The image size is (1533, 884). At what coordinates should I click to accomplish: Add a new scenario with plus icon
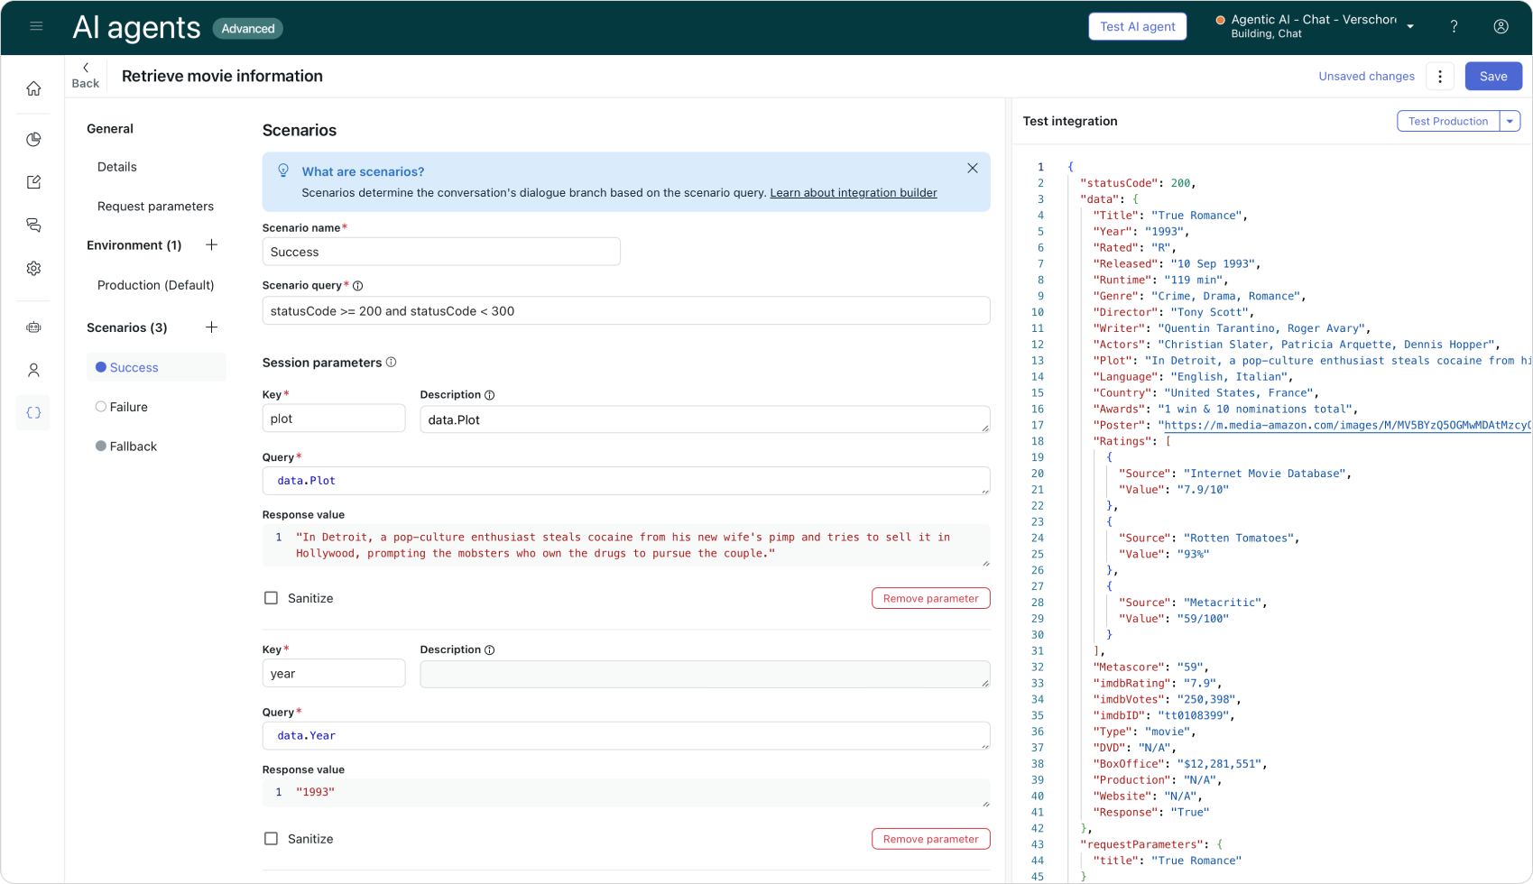coord(211,327)
